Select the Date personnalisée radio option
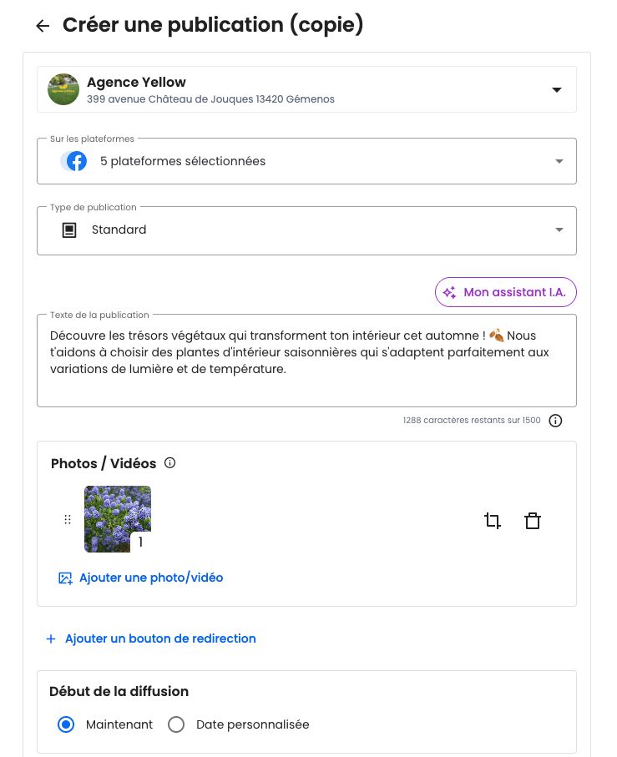The width and height of the screenshot is (617, 757). pos(176,724)
